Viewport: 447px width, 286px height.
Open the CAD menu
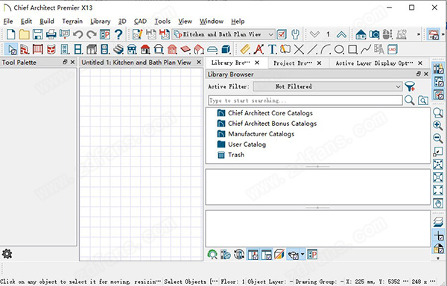click(x=140, y=22)
